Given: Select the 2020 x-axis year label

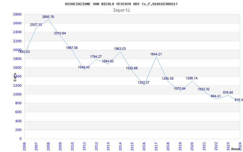Looking at the screenshot, I should click(x=192, y=147).
